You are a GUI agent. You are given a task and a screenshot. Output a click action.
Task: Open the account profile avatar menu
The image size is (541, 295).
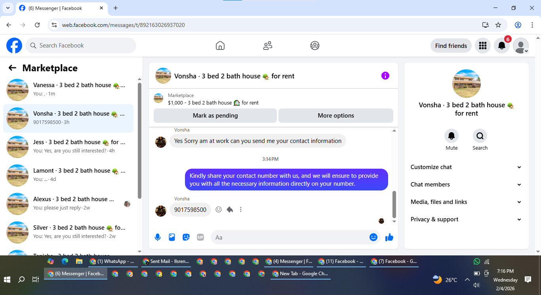tap(521, 46)
